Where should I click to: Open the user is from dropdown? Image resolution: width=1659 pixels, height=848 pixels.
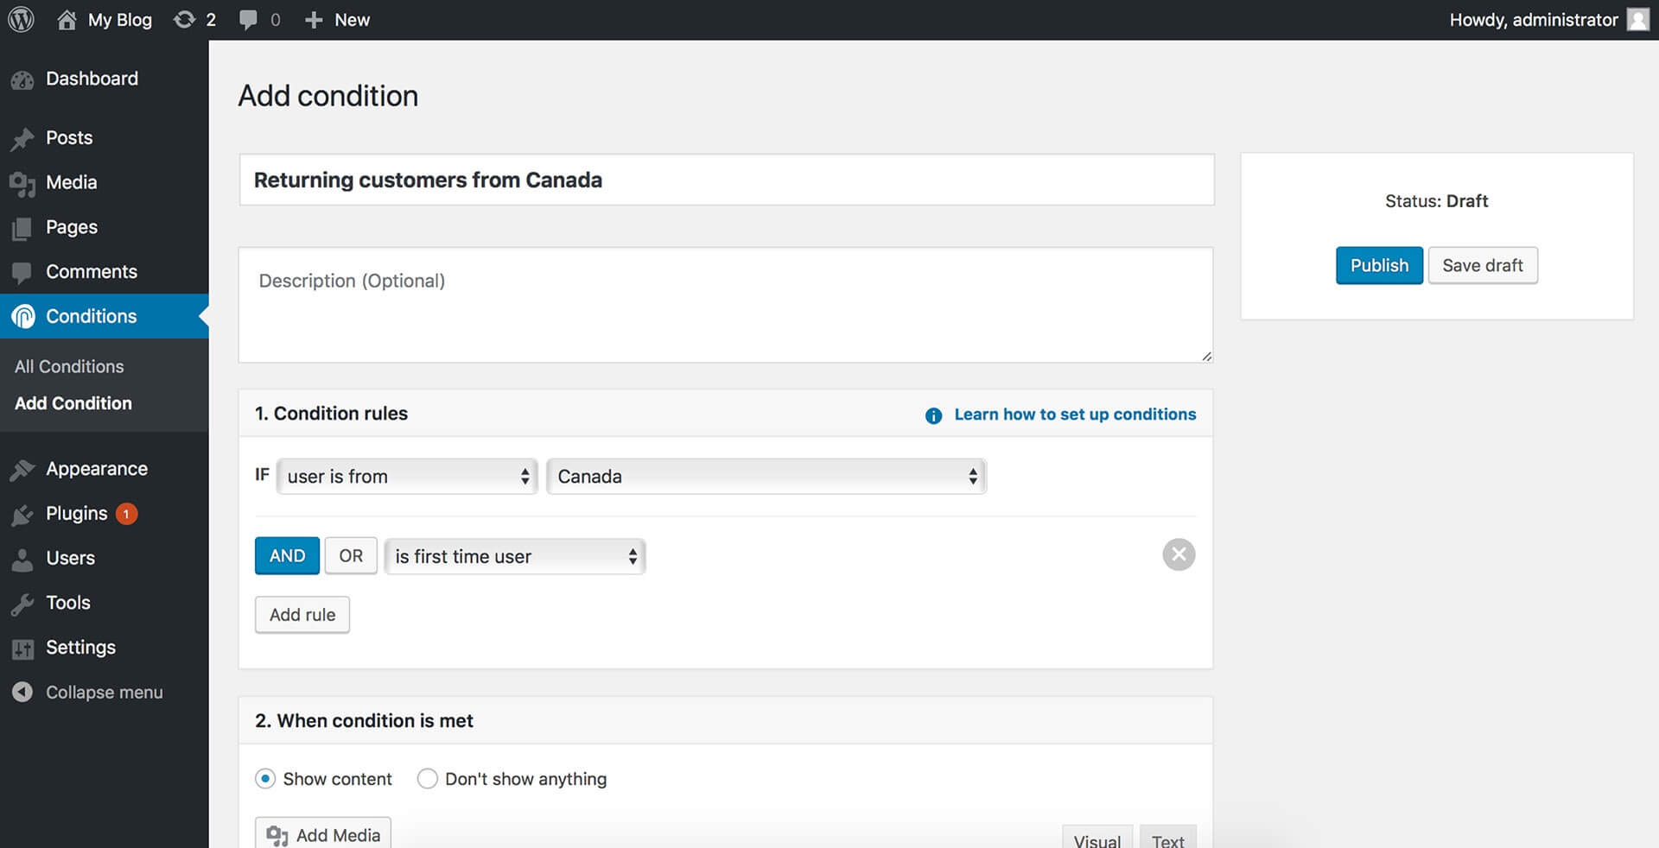406,476
